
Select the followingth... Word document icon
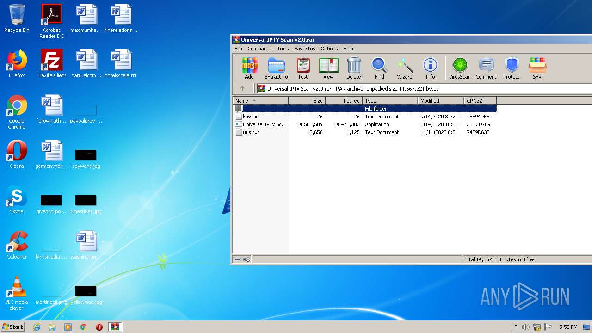click(x=51, y=109)
